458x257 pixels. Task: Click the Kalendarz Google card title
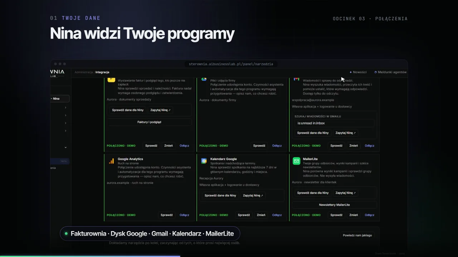coord(224,159)
